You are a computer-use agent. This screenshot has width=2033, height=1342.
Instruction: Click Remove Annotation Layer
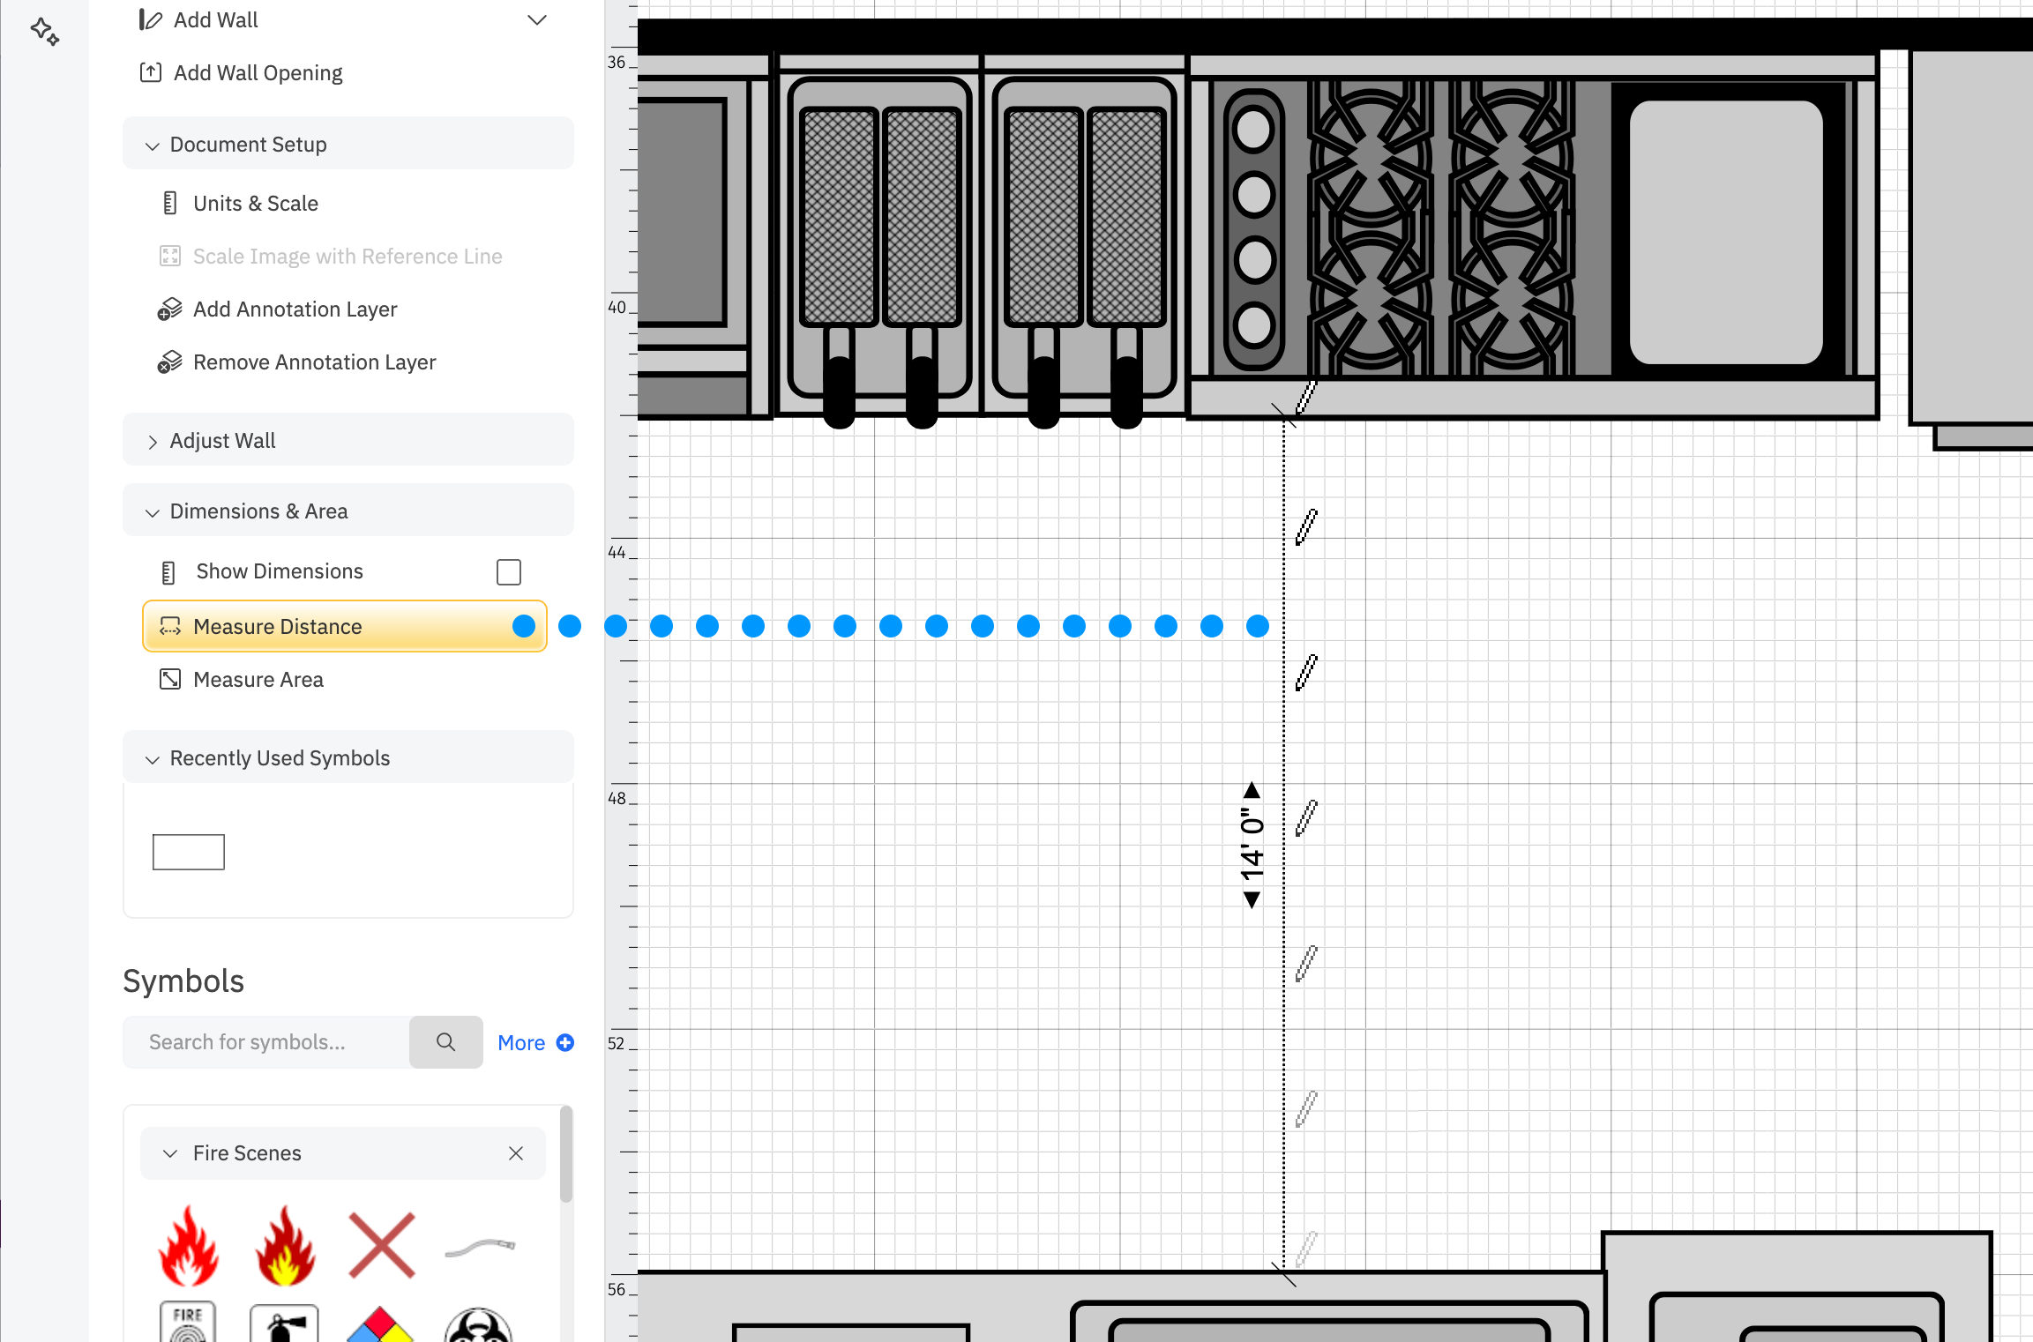point(314,362)
